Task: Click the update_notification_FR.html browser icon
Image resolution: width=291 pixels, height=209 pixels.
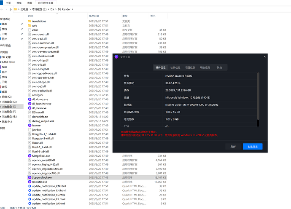Action: pyautogui.click(x=30, y=199)
